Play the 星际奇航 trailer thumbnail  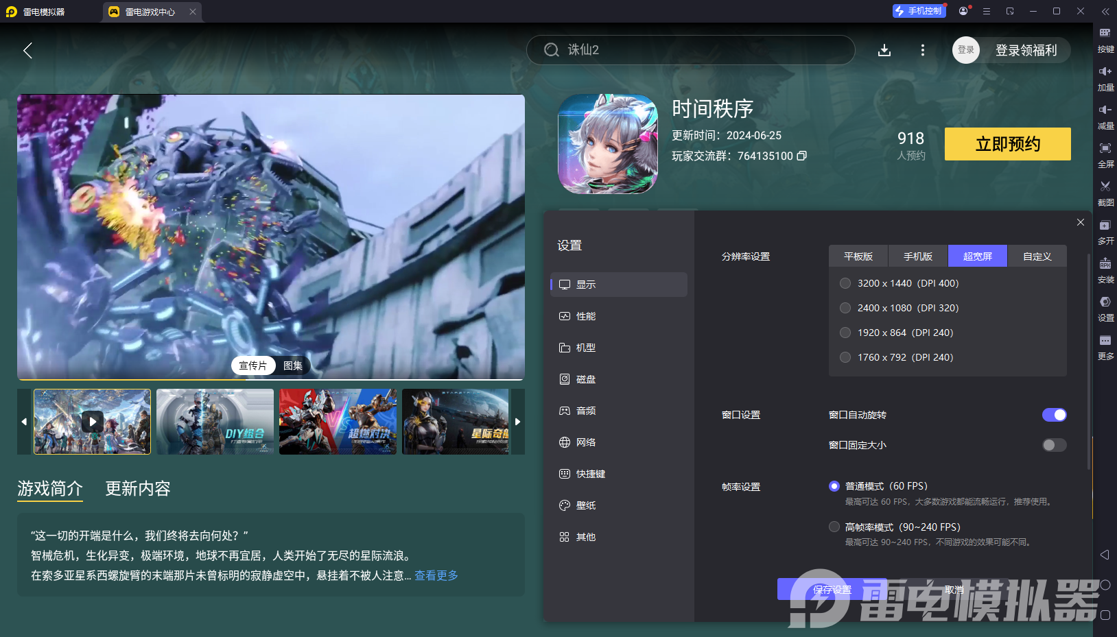coord(456,421)
